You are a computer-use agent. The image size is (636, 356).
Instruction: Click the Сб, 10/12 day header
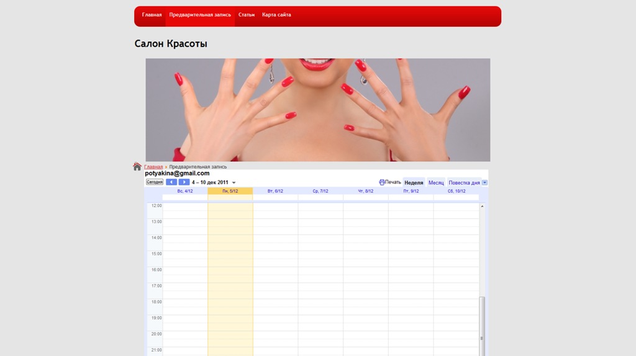point(457,191)
